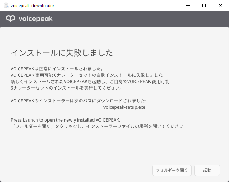Screen dimensions: 229x182
Task: Close the voicepeak-downloader window
Action: click(x=220, y=6)
